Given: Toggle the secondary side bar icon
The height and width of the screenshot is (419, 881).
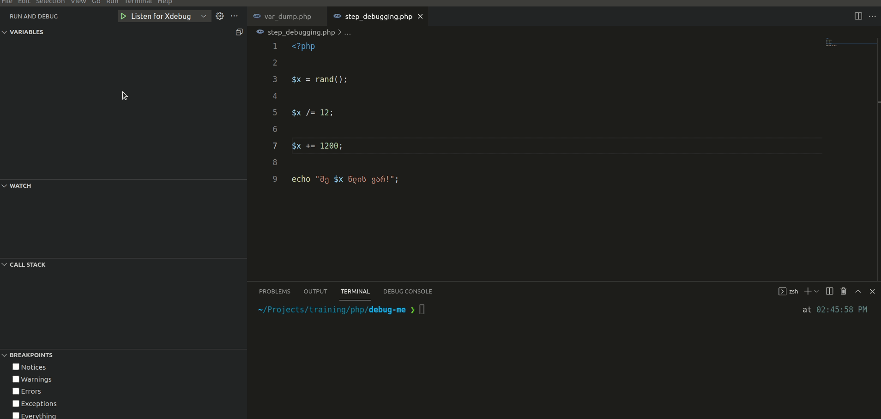Looking at the screenshot, I should click(858, 16).
